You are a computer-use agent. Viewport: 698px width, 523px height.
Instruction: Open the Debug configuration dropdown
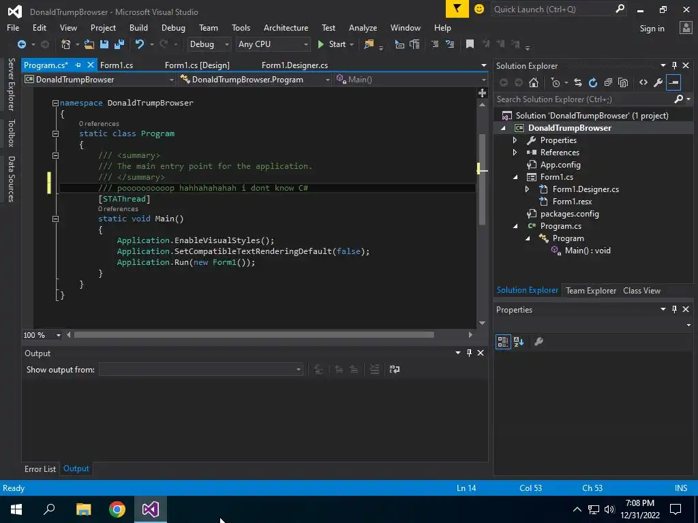209,44
